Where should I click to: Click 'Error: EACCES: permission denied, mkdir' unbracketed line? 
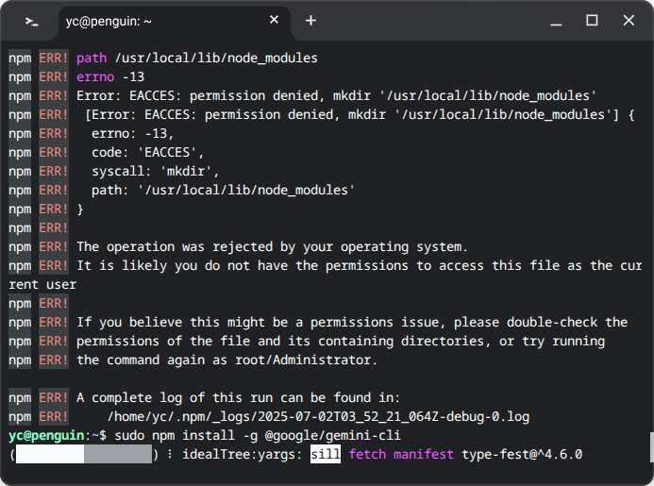coord(337,95)
